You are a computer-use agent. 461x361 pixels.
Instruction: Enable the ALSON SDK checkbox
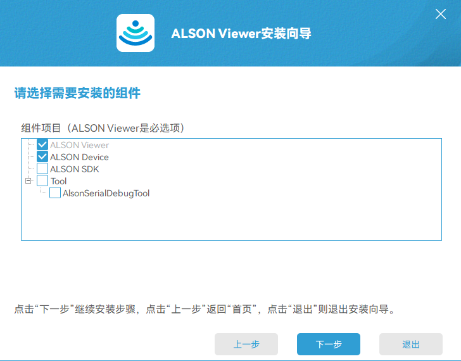tap(42, 169)
